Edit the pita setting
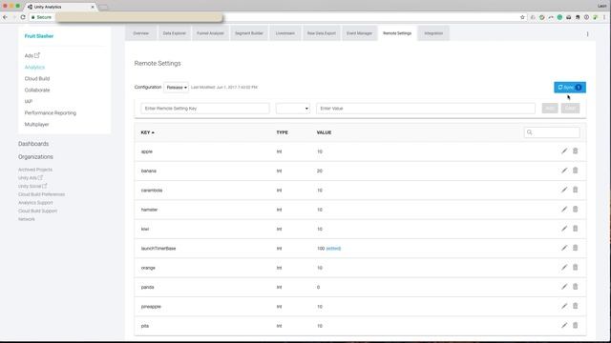Screen dimensions: 611x343 point(564,325)
